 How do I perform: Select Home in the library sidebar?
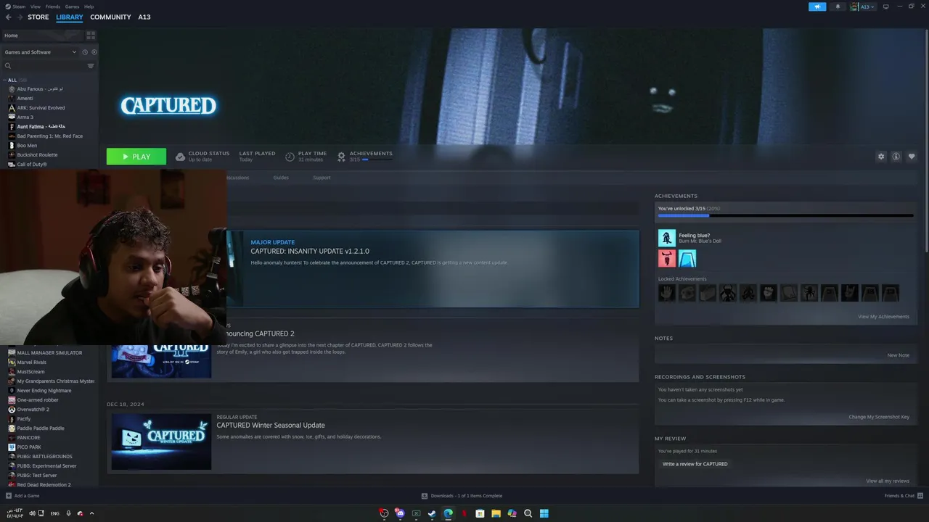[44, 35]
